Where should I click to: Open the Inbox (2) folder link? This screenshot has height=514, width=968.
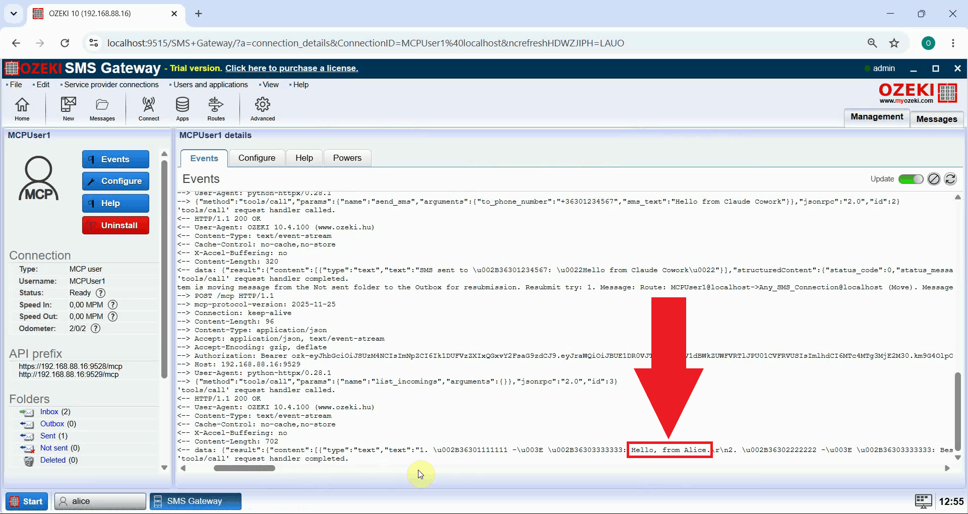pos(49,412)
